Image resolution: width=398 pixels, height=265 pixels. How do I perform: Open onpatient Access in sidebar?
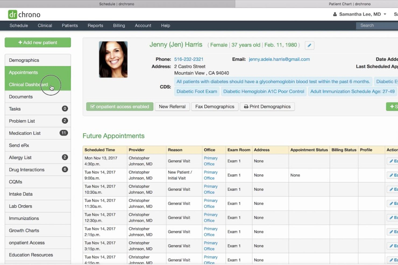pyautogui.click(x=38, y=243)
